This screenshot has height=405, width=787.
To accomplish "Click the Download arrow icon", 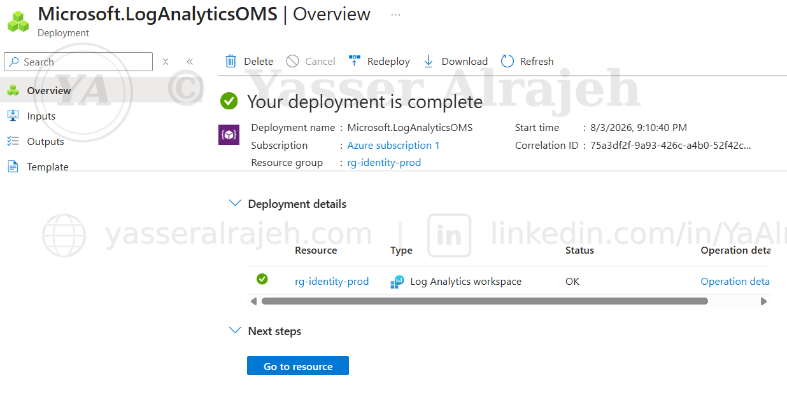I will pyautogui.click(x=429, y=61).
